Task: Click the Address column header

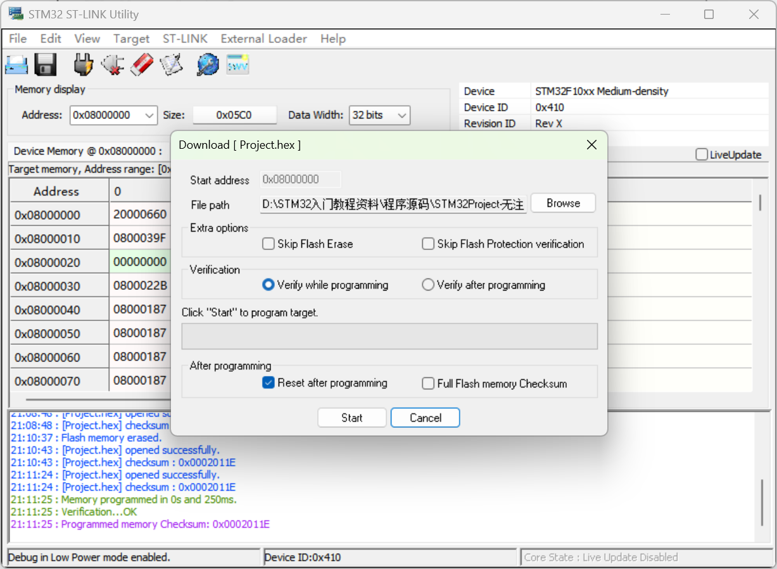Action: [60, 191]
